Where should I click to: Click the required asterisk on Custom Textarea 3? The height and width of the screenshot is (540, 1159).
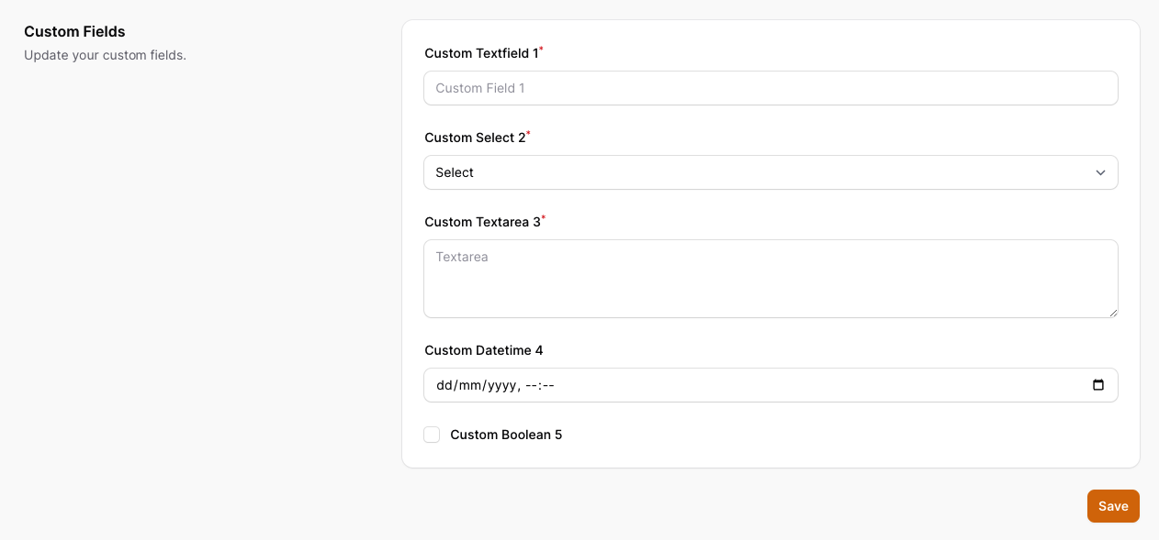point(543,217)
